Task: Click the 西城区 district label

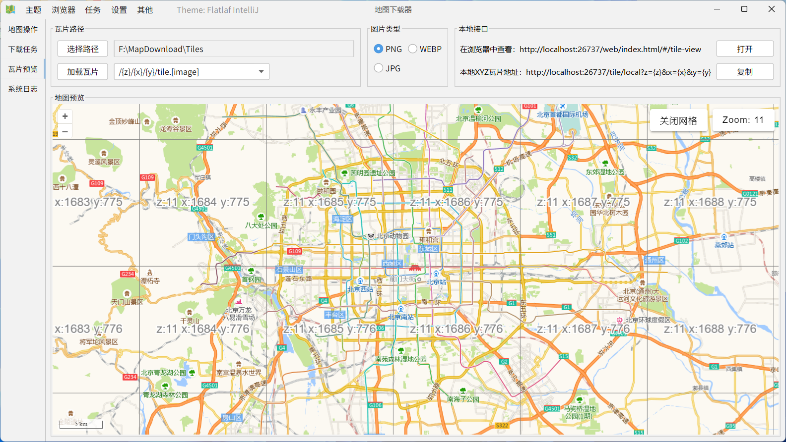Action: tap(392, 263)
